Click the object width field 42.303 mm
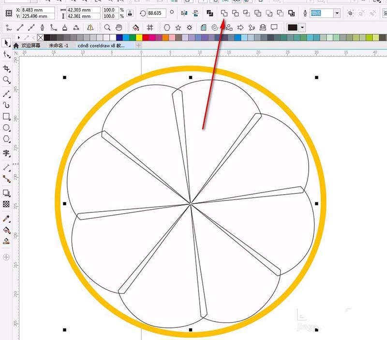 point(84,10)
